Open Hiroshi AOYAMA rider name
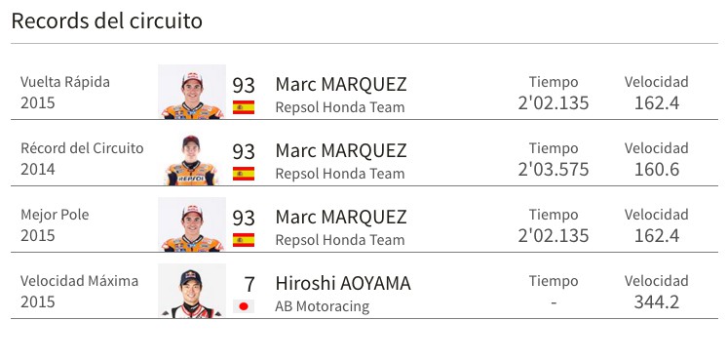This screenshot has height=361, width=728. click(343, 283)
